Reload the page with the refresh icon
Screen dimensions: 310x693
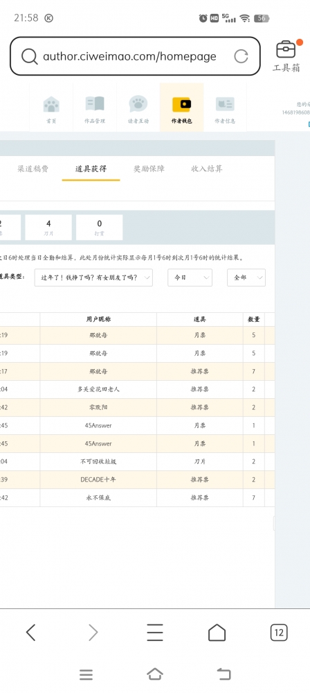(x=241, y=56)
